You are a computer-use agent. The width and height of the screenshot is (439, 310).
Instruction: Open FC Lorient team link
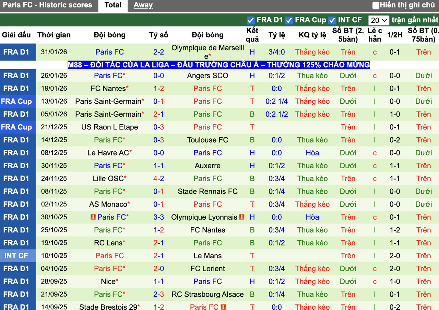tap(208, 268)
